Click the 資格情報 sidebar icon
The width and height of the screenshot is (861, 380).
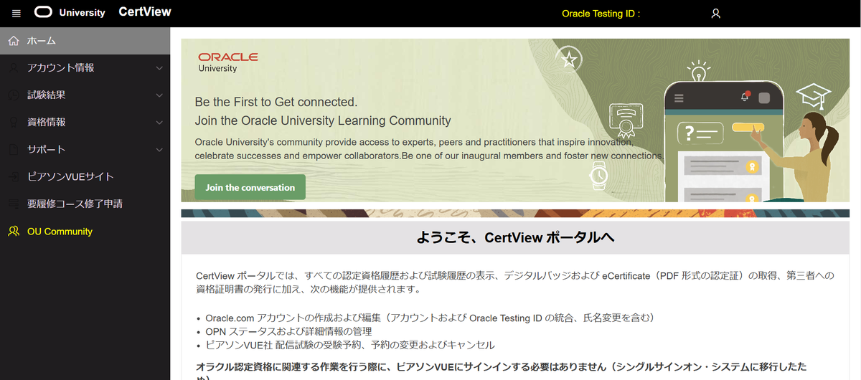point(14,123)
